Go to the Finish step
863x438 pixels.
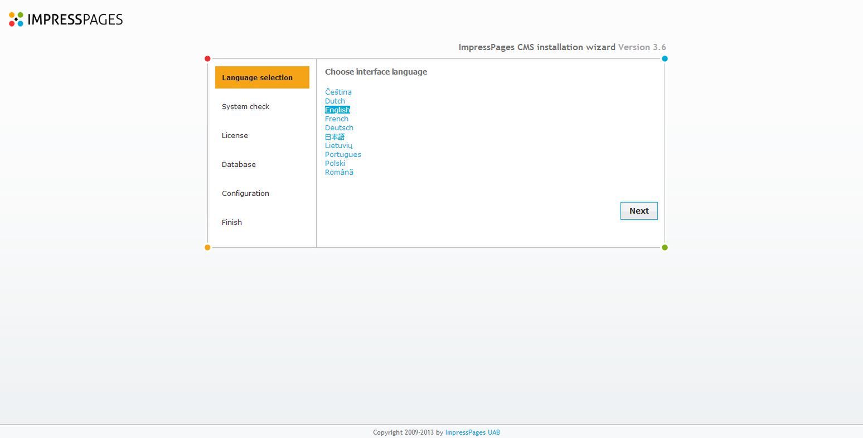(x=231, y=222)
